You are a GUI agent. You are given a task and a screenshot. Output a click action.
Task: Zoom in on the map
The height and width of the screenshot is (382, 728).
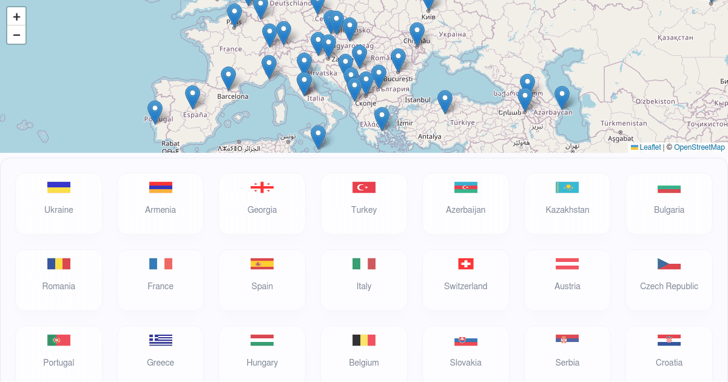[x=16, y=17]
